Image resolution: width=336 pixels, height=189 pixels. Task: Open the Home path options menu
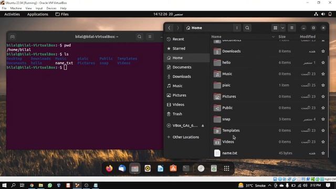pyautogui.click(x=237, y=28)
